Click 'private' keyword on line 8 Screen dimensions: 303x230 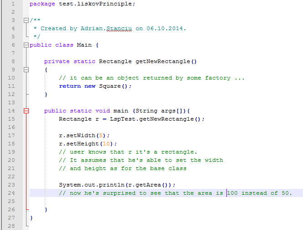[x=57, y=62]
